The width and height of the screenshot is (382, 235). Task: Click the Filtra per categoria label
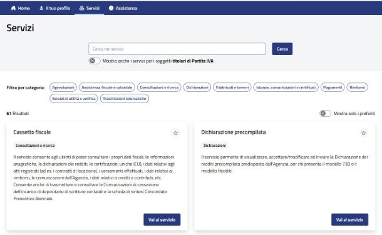[26, 87]
